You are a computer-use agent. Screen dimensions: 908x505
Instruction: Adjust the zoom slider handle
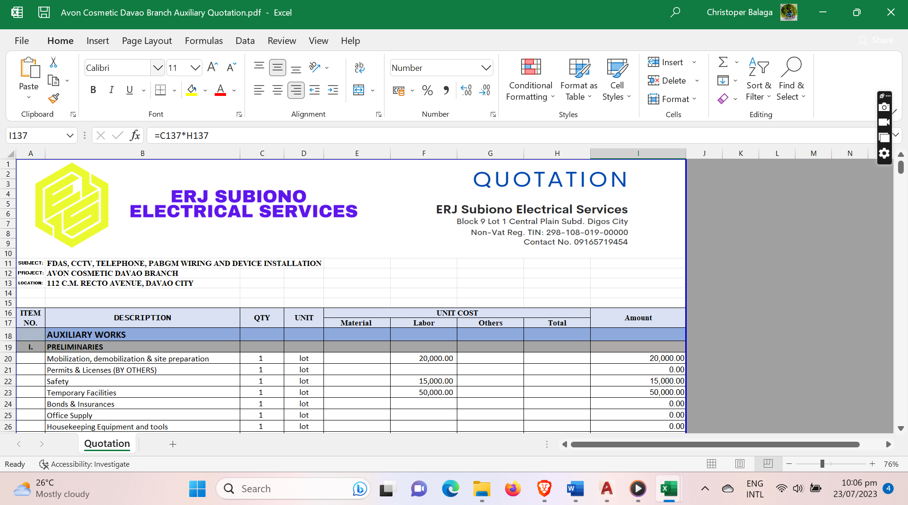(822, 464)
